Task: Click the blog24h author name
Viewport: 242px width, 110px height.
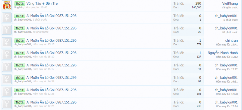Action: [19, 8]
